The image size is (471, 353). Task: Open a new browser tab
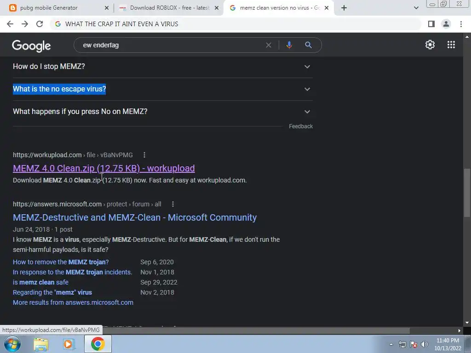point(344,8)
